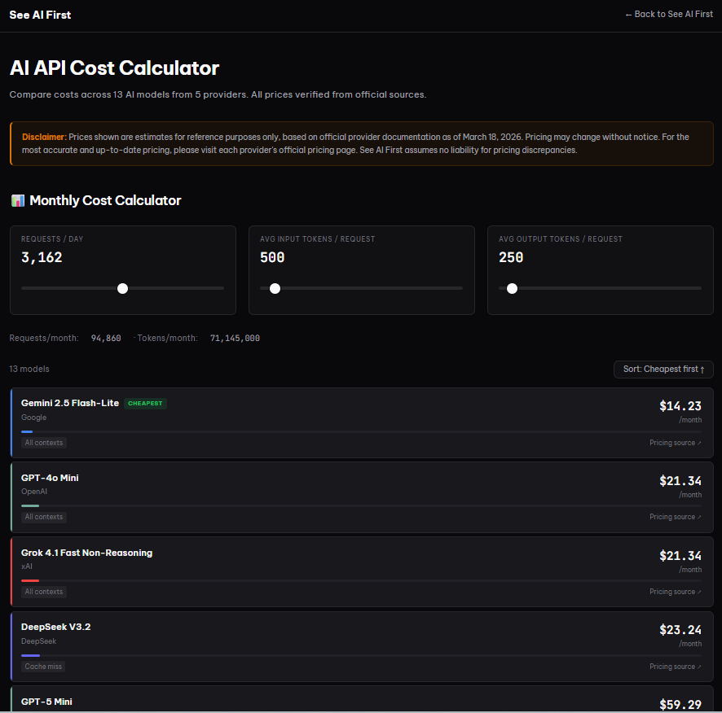Image resolution: width=722 pixels, height=713 pixels.
Task: Click All contexts tag on Grok card
Action: tap(44, 592)
